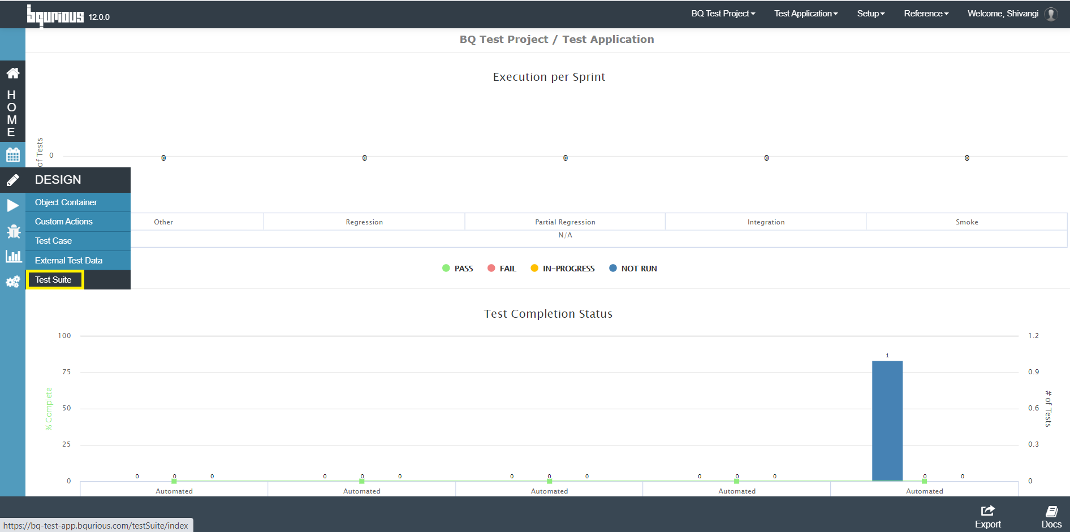Click the user avatar icon
This screenshot has height=532, width=1070.
pos(1051,14)
